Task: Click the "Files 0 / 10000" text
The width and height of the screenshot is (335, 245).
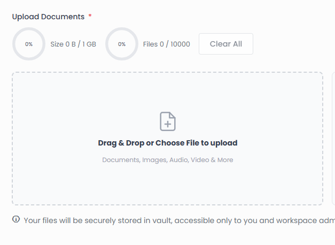Action: coord(166,44)
